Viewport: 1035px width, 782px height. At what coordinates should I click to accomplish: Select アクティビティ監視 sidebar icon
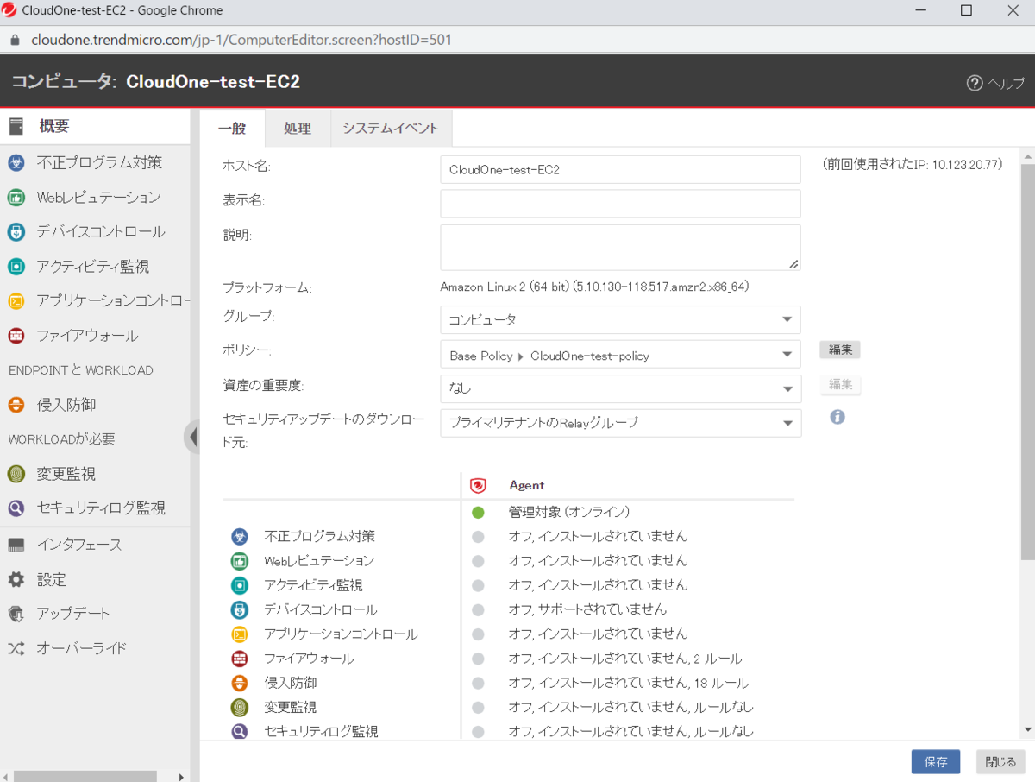[16, 266]
